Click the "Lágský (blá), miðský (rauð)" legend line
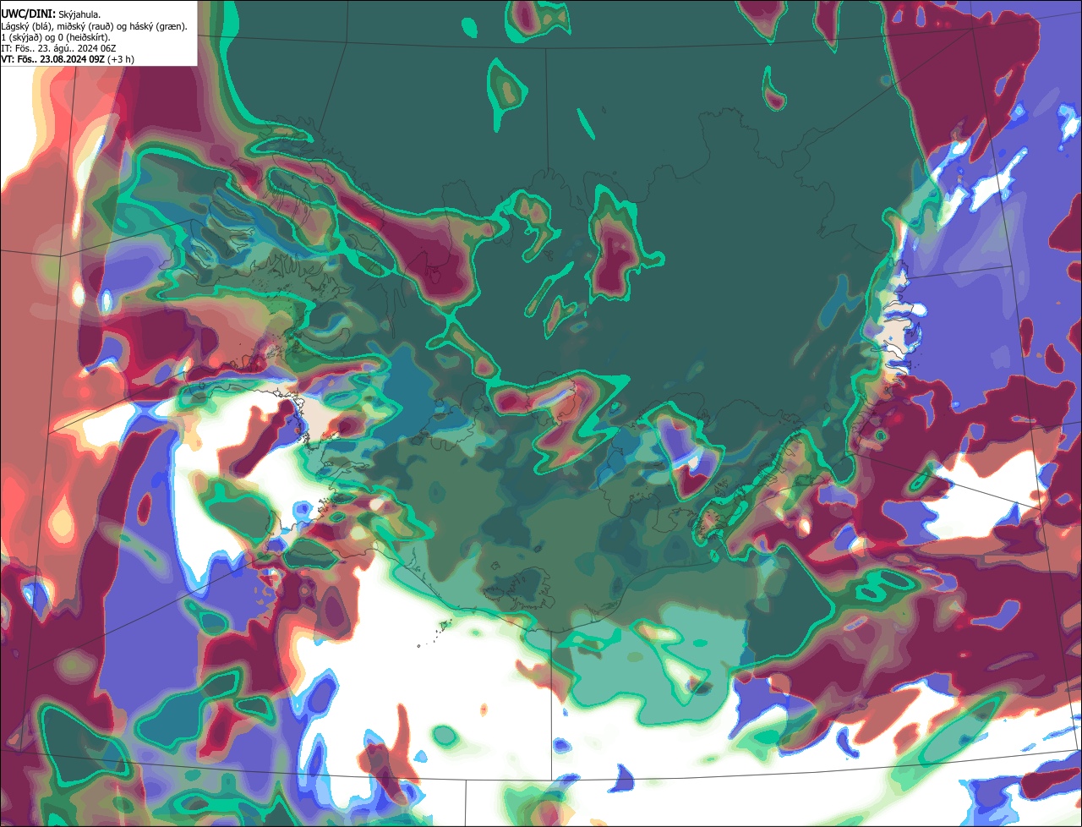The width and height of the screenshot is (1082, 827). [x=95, y=26]
